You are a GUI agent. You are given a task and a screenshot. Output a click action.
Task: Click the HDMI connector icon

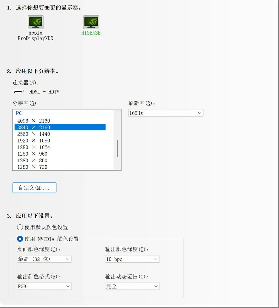[x=18, y=92]
